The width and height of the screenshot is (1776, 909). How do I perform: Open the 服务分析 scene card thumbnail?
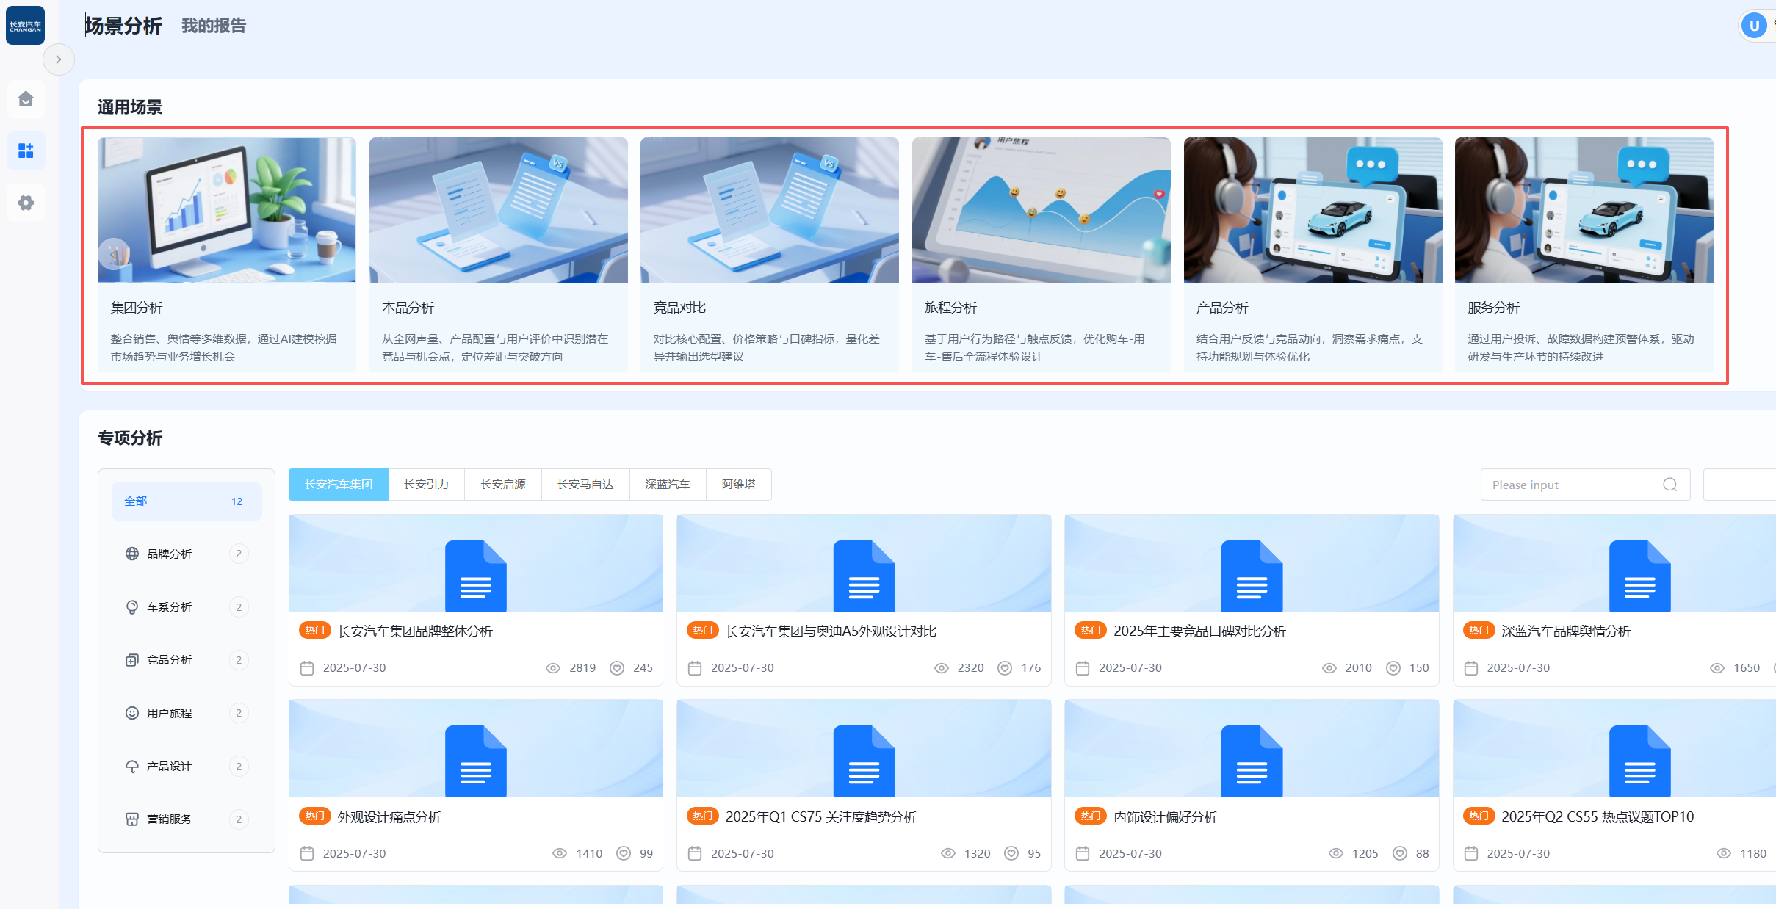[1584, 210]
